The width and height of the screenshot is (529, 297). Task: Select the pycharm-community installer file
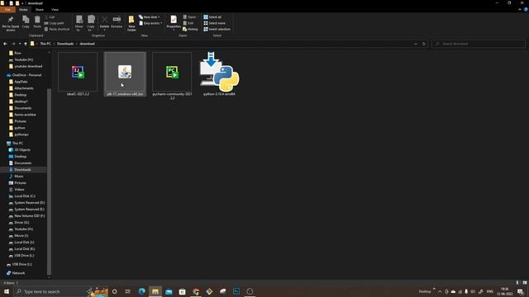(172, 76)
